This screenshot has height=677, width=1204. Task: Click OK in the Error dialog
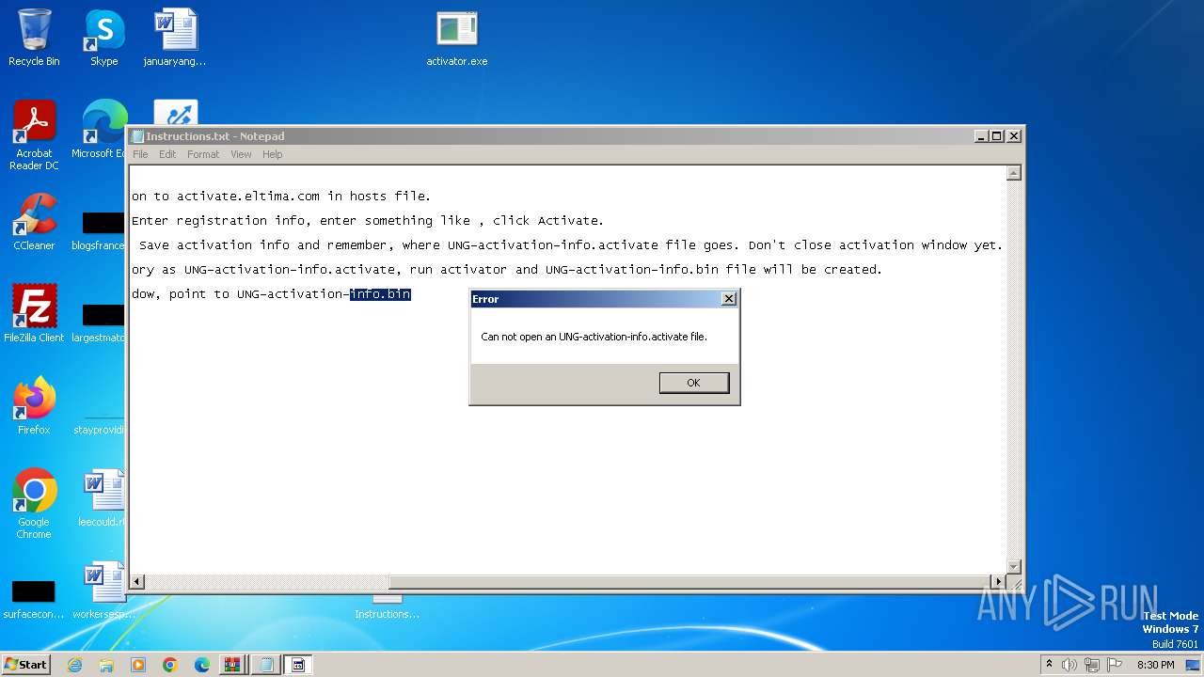coord(694,383)
